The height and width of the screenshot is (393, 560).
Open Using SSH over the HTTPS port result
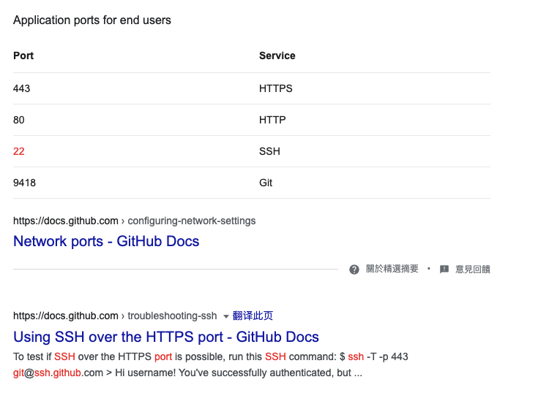(x=166, y=337)
